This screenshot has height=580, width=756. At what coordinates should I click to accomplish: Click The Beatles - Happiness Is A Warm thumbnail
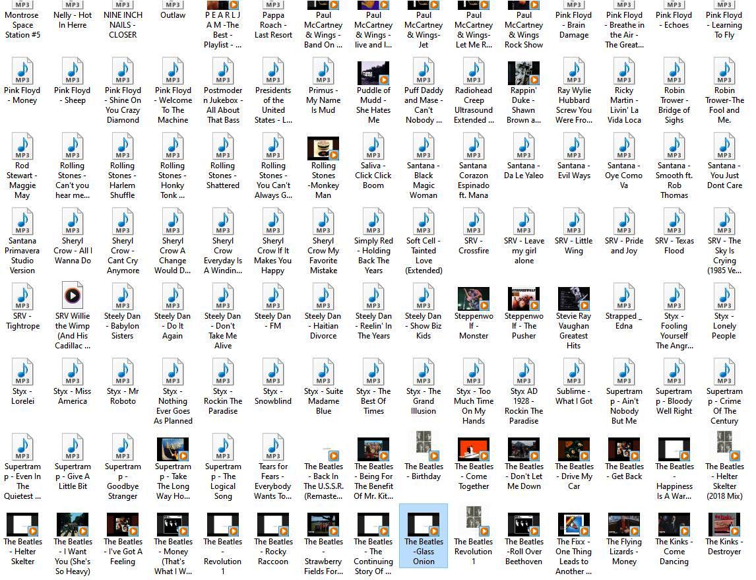click(x=674, y=449)
